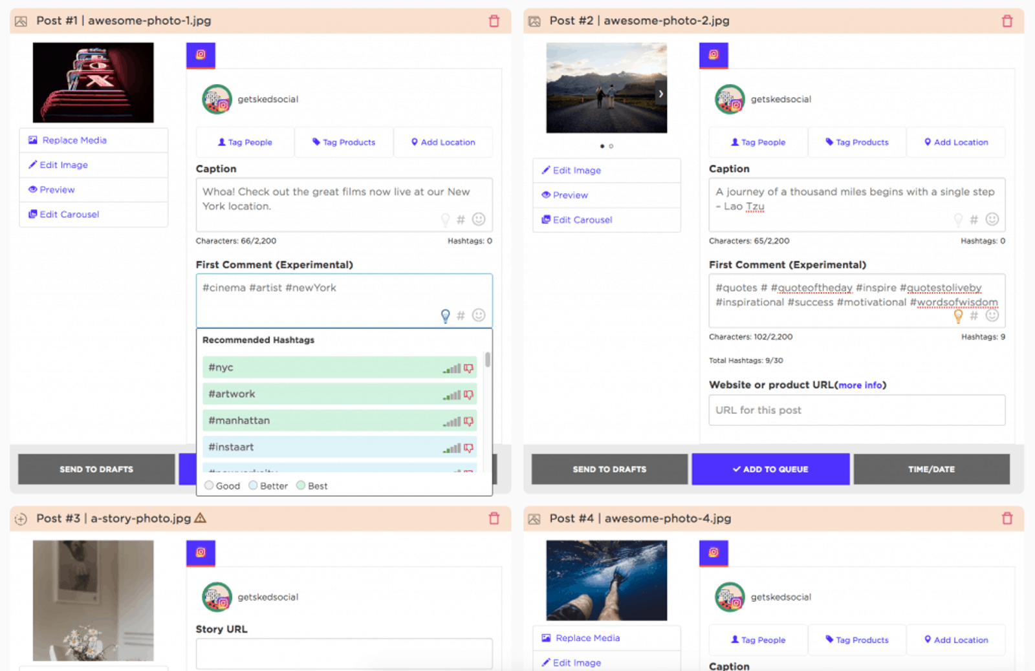Click the URL for this post field
The height and width of the screenshot is (671, 1035).
click(x=857, y=410)
